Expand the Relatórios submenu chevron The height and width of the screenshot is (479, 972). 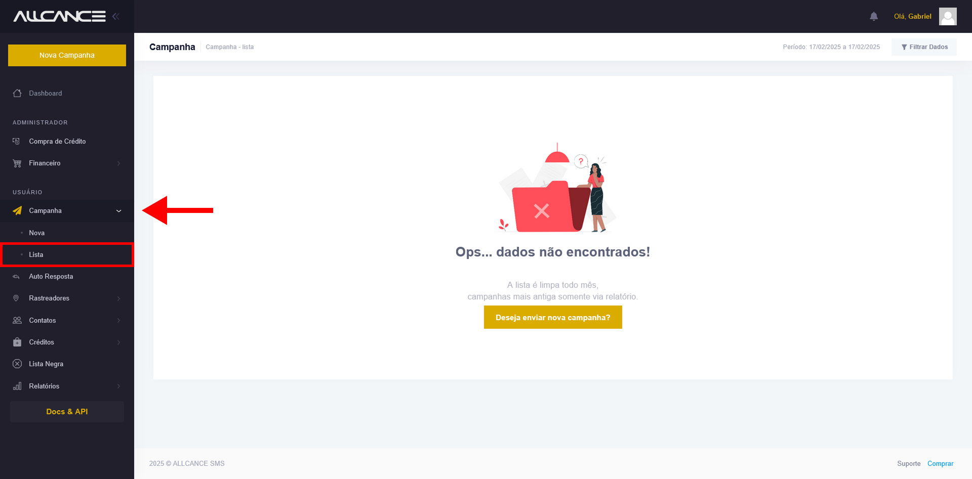coord(118,386)
